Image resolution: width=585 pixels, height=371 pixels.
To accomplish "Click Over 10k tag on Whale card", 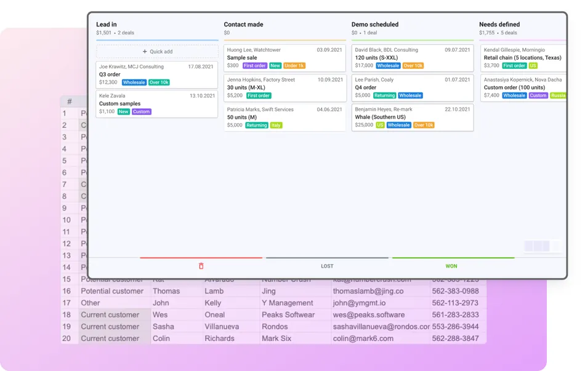I will [x=424, y=125].
